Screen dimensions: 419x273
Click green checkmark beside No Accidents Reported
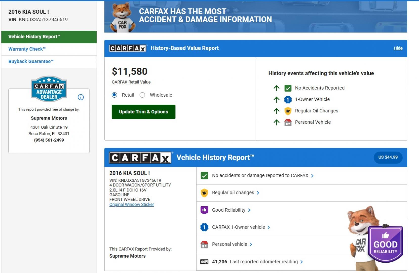pos(288,88)
